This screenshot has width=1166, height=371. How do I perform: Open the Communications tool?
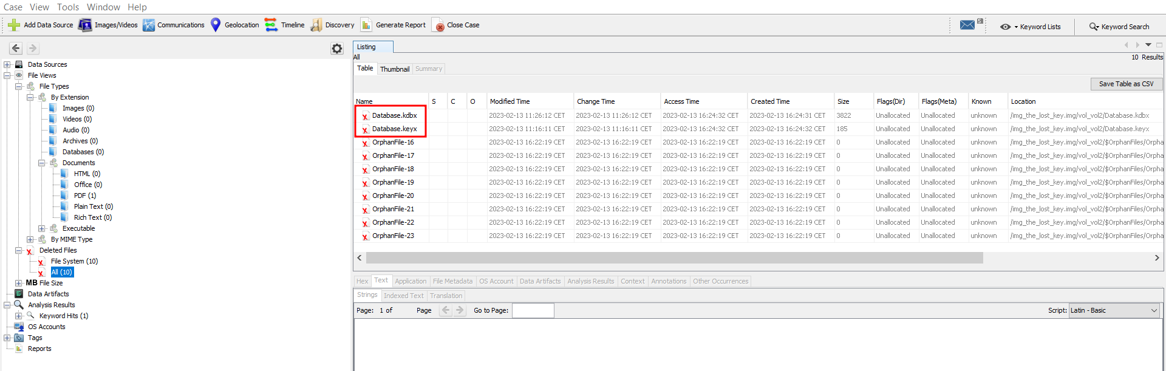[x=174, y=25]
